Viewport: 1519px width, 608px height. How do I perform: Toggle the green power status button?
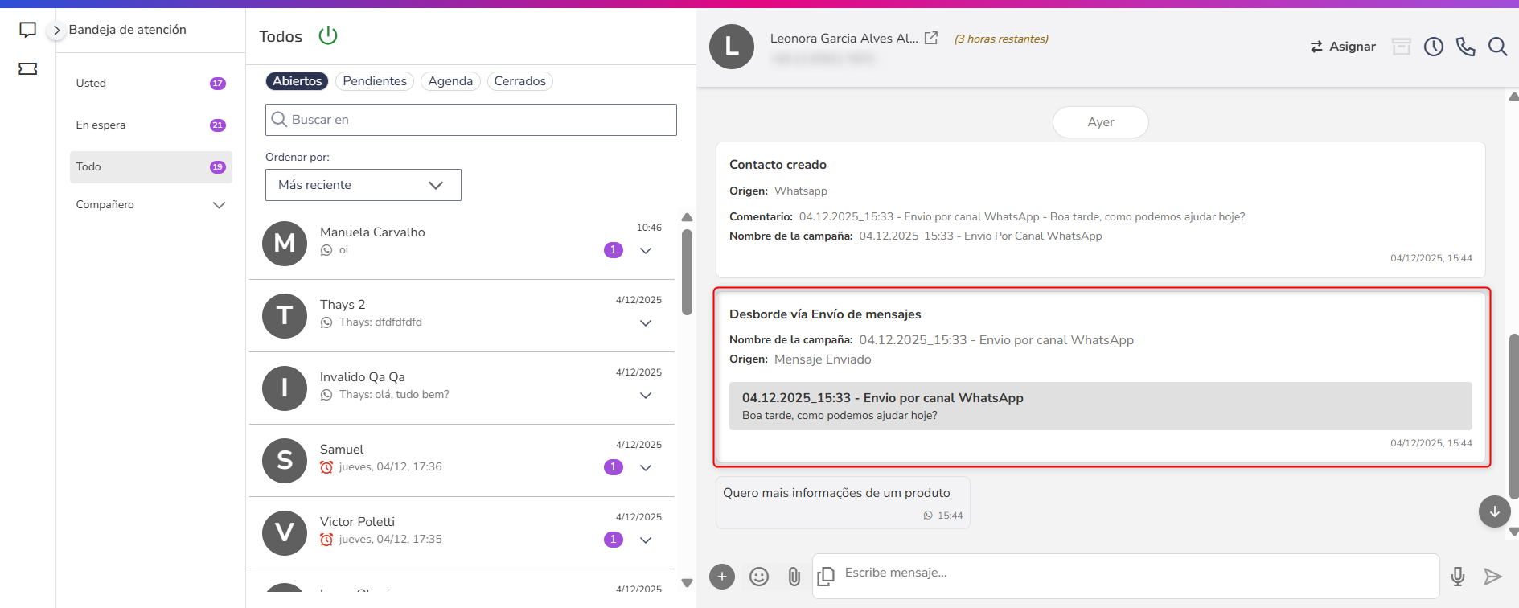click(x=328, y=35)
